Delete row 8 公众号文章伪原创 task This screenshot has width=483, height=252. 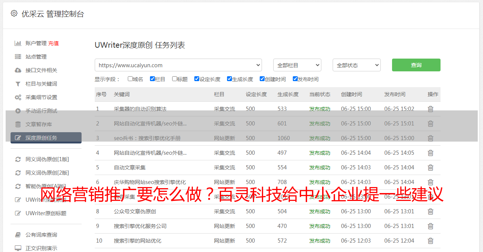click(x=430, y=211)
